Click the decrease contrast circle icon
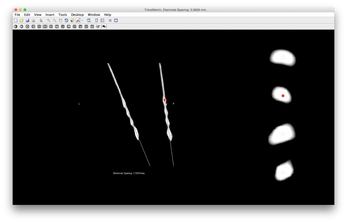 click(16, 27)
